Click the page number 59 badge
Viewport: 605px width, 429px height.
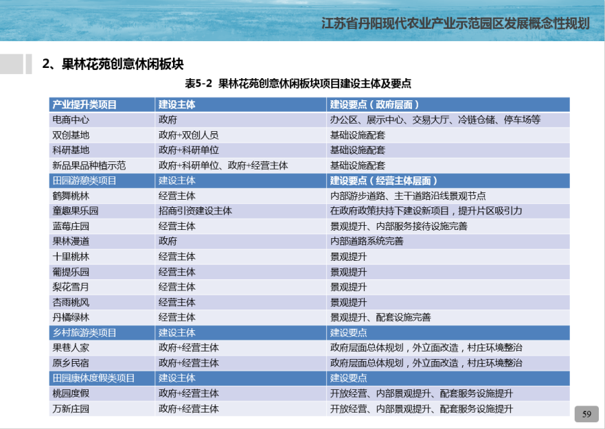point(586,414)
